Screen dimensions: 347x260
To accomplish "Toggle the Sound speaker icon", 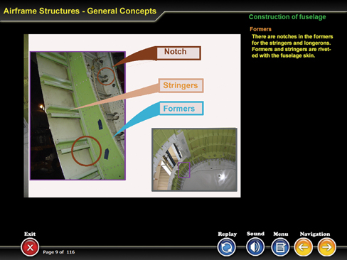I will [x=255, y=247].
